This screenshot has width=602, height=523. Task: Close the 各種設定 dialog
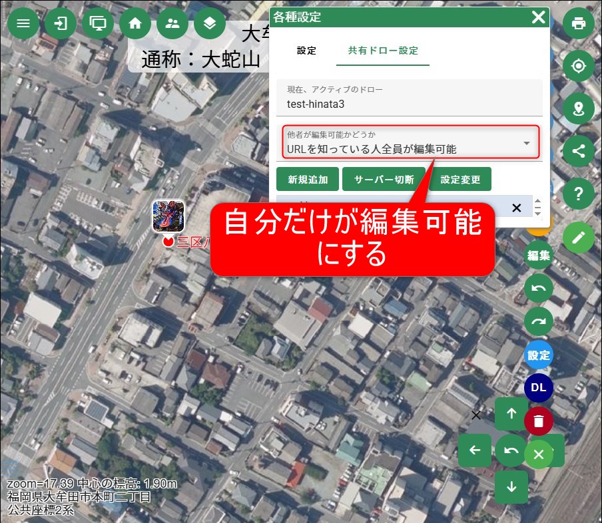538,17
